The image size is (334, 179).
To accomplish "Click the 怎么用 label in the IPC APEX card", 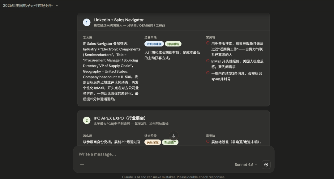I will pos(88,135).
